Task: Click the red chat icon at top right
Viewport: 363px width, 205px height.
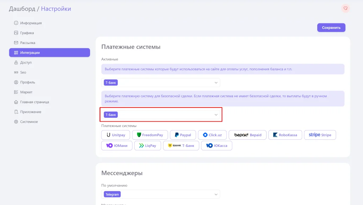Action: (x=345, y=9)
